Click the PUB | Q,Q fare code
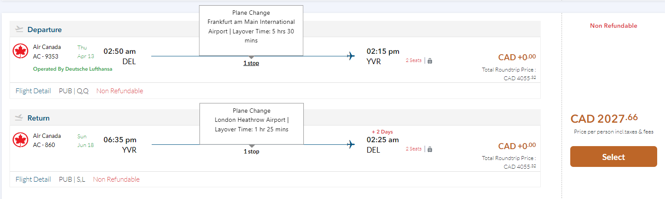Viewport: 665px width, 199px height. [x=74, y=91]
